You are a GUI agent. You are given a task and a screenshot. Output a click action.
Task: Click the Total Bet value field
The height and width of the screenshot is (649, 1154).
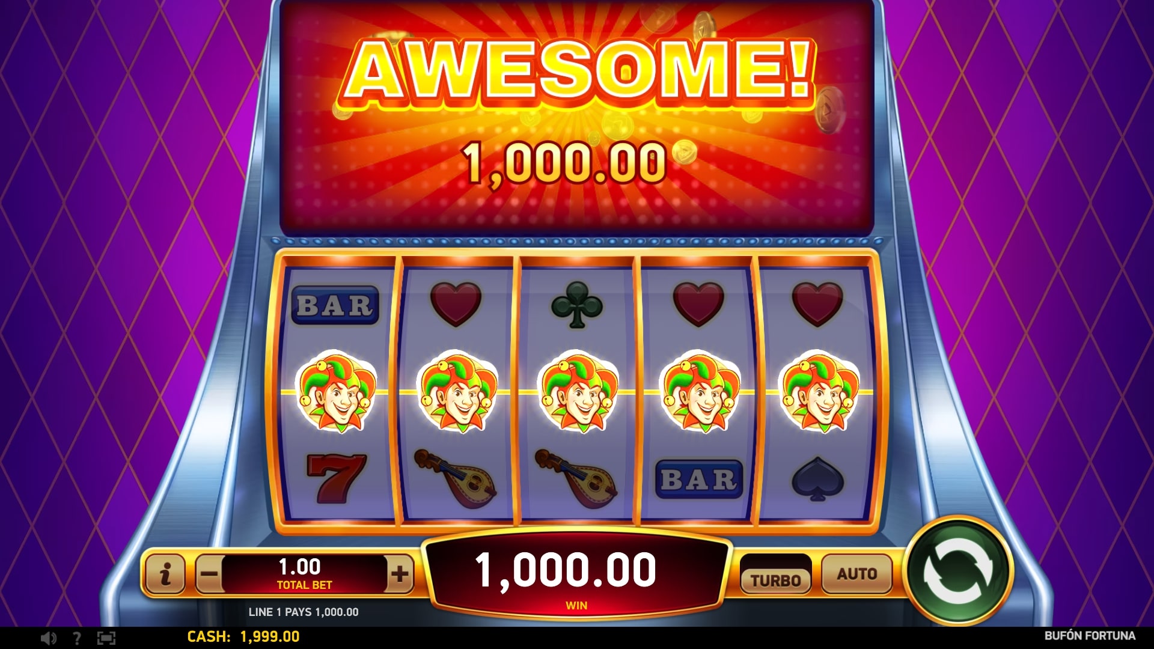[304, 574]
